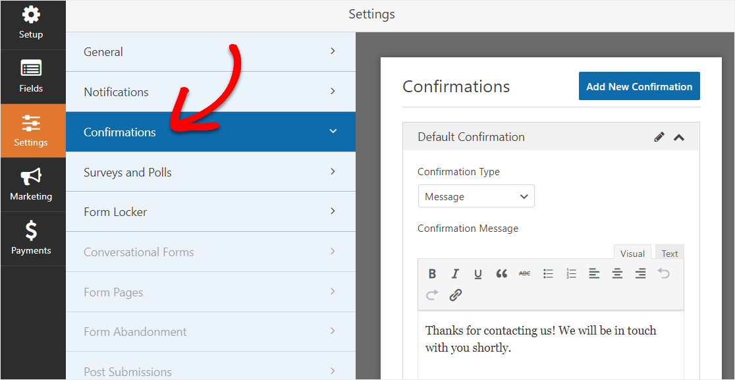
Task: Click Add New Confirmation button
Action: [640, 86]
